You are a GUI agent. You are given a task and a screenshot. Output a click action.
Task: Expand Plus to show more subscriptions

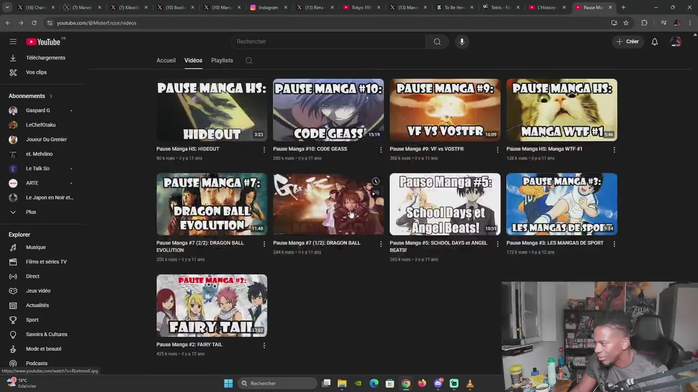(x=31, y=212)
